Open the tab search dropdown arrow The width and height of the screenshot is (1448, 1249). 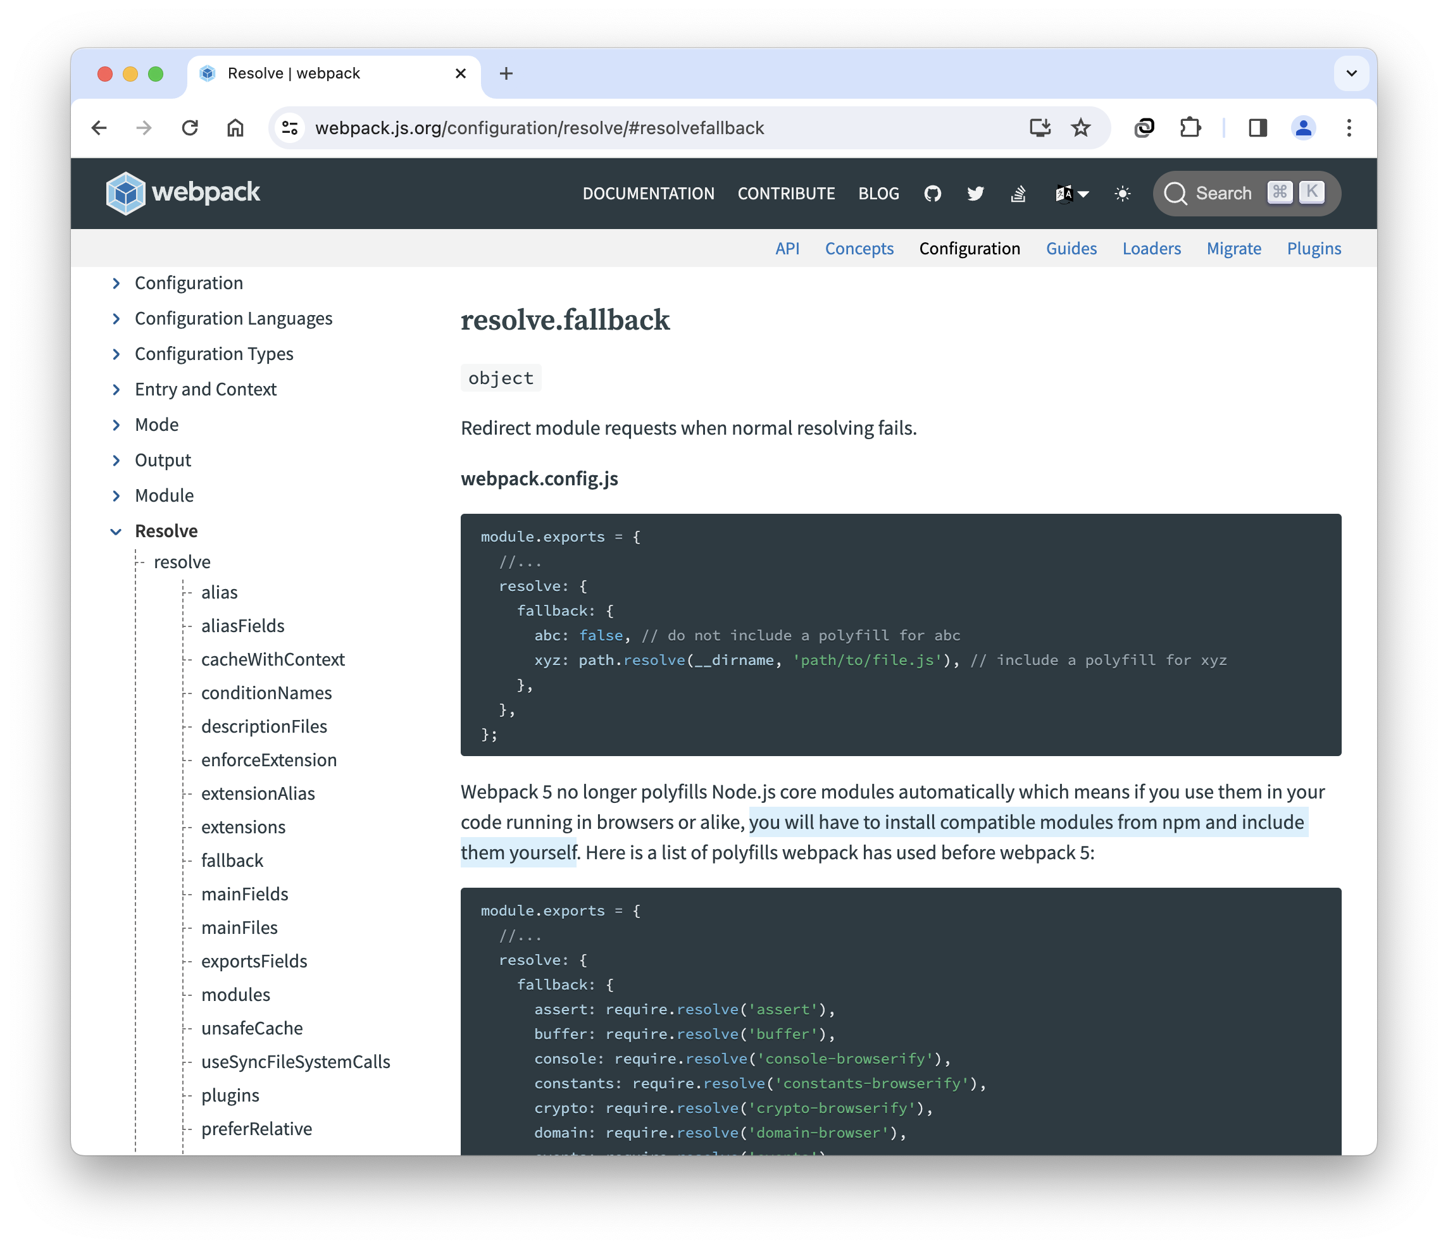click(x=1351, y=73)
